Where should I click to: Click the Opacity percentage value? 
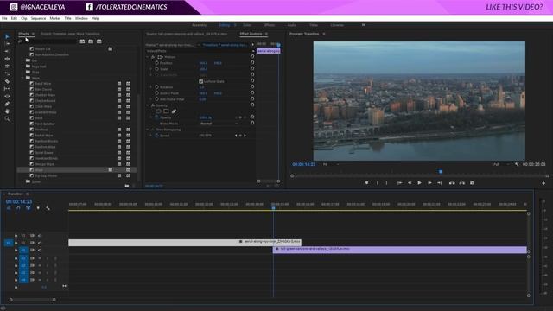pos(206,117)
